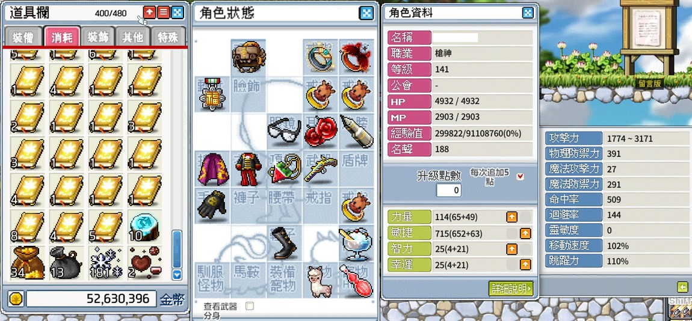The image size is (692, 321).
Task: Select the black glove equipment slot
Action: (x=211, y=205)
